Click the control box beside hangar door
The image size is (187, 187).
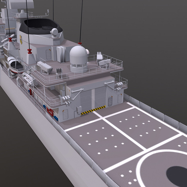pyautogui.click(x=79, y=110)
